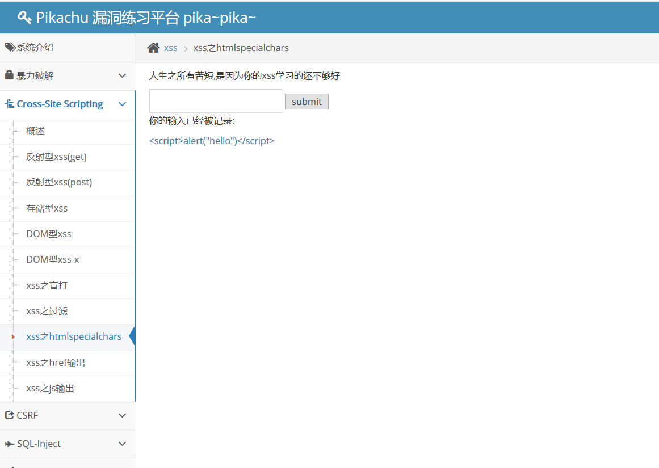This screenshot has height=468, width=659.
Task: Click the key icon in the header
Action: click(x=24, y=17)
